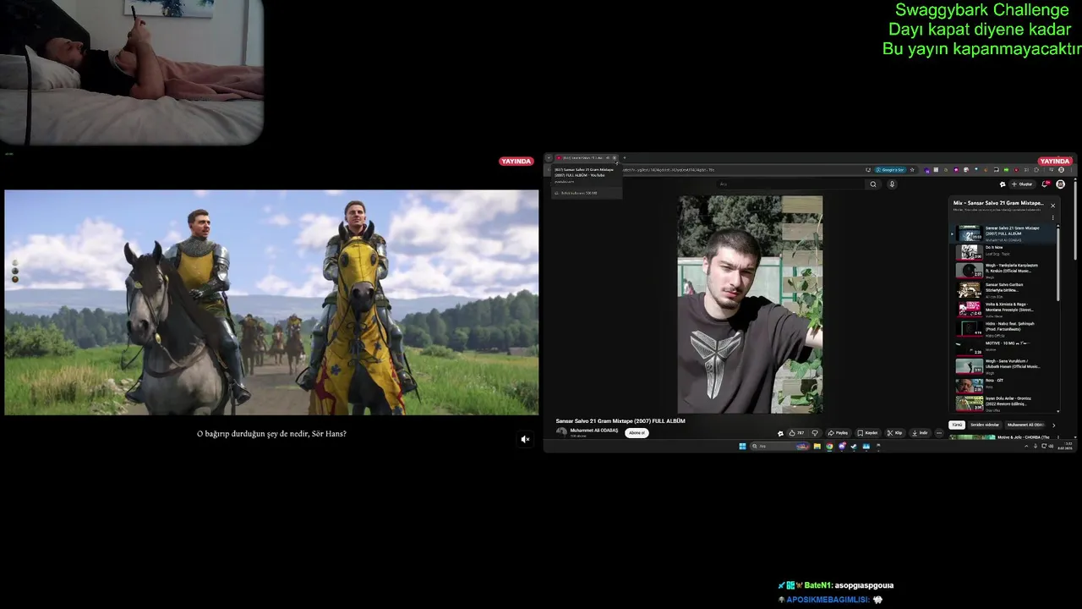Close the Mix playlist panel

click(x=1052, y=206)
